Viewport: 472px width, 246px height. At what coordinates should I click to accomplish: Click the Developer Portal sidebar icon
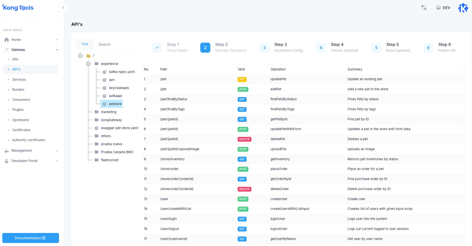coord(6,161)
